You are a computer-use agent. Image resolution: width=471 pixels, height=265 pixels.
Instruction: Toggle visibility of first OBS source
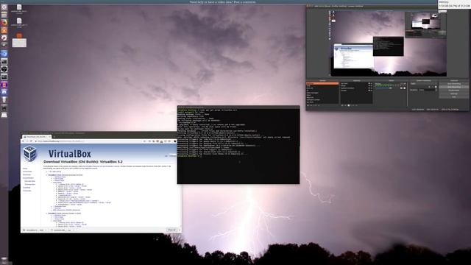click(x=369, y=83)
